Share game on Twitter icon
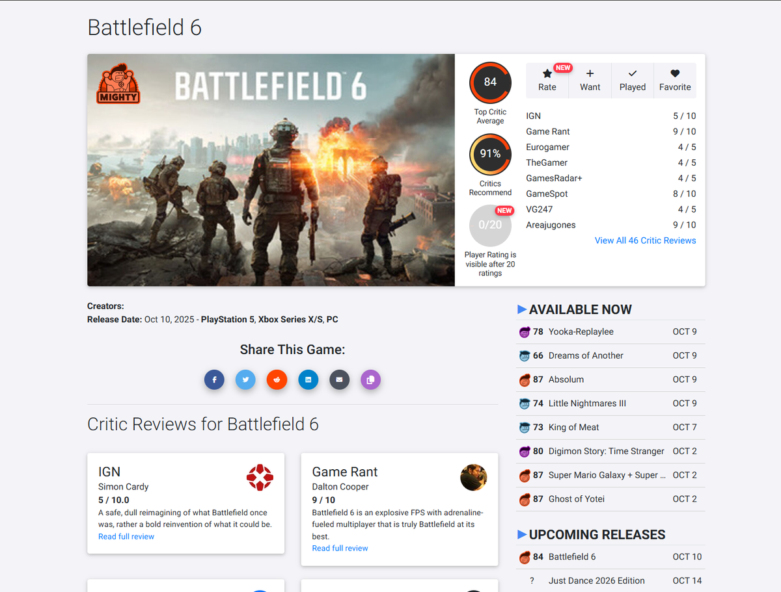Image resolution: width=781 pixels, height=592 pixels. (245, 380)
